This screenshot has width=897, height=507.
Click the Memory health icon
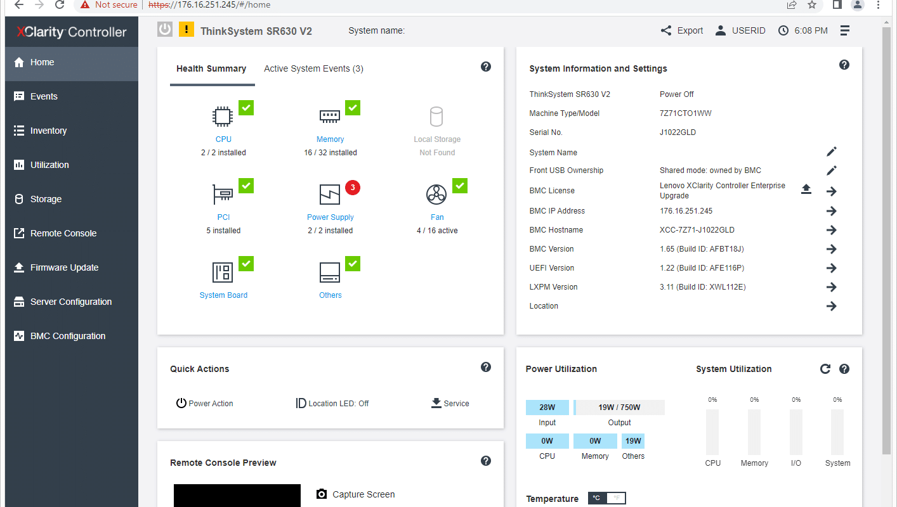pyautogui.click(x=330, y=116)
